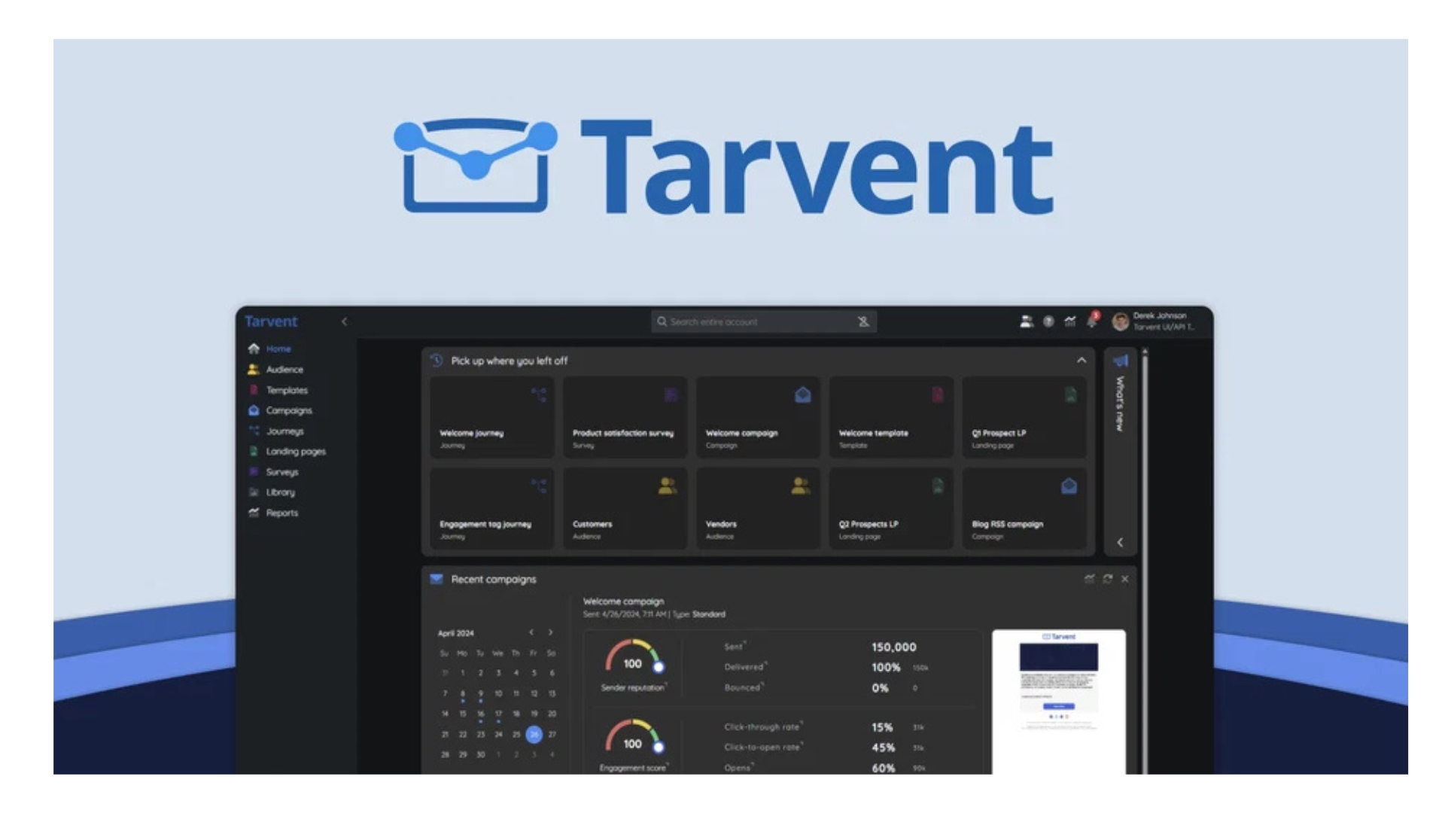The width and height of the screenshot is (1445, 813).
Task: Open the help question mark icon
Action: pyautogui.click(x=1048, y=321)
